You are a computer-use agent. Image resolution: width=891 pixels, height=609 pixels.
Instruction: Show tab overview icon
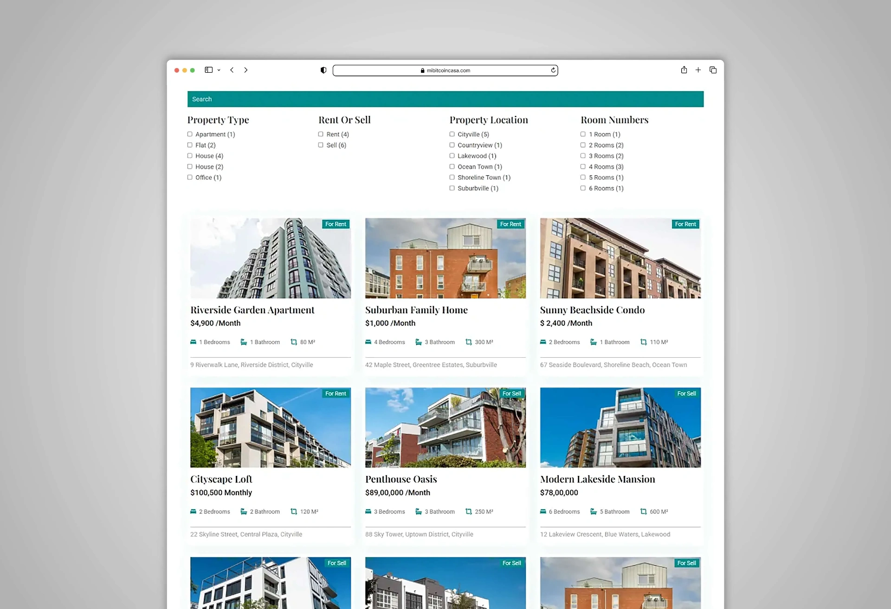(x=713, y=70)
